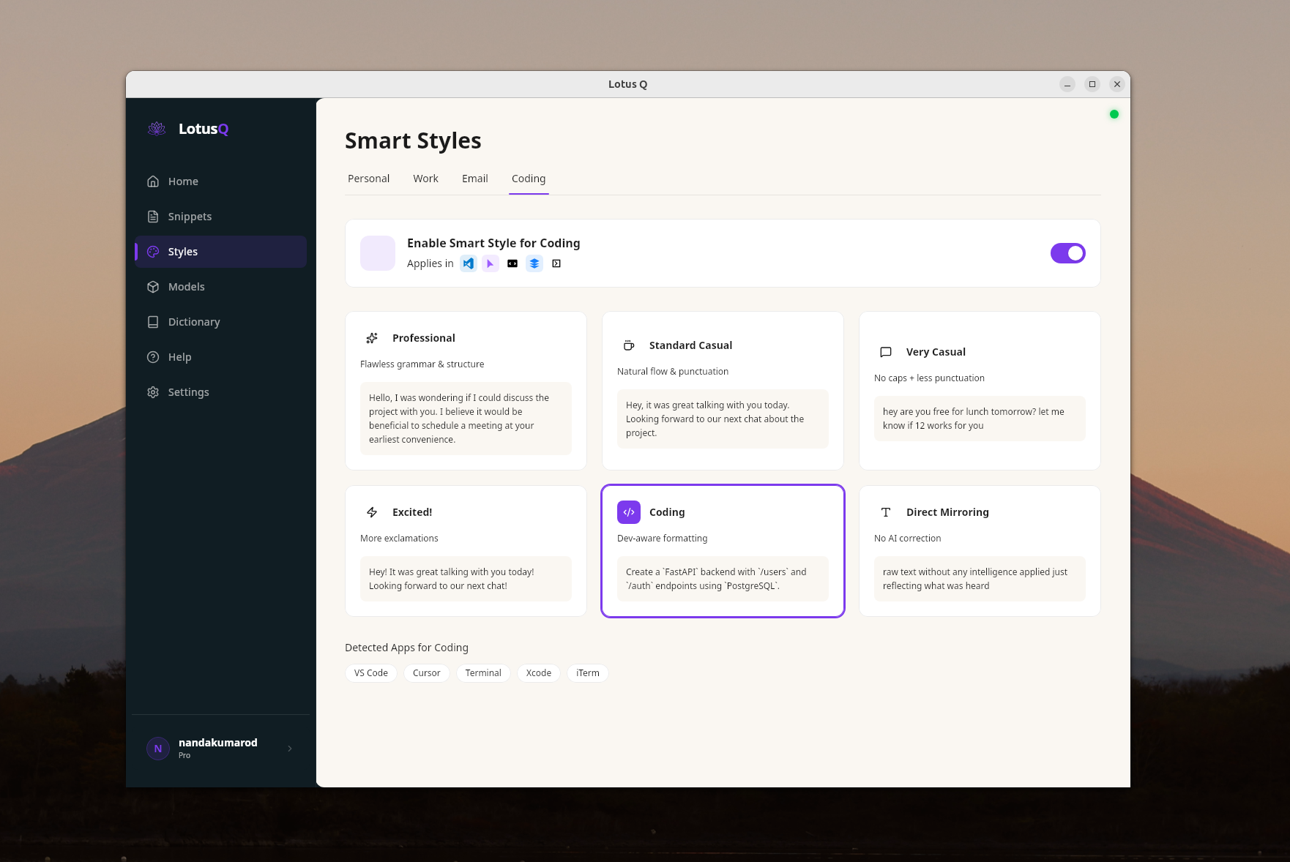Click the terminal icon at end of Applies in

556,263
